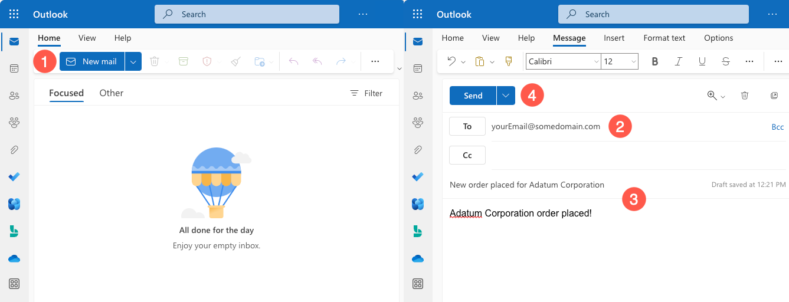789x302 pixels.
Task: Click the Format painter icon
Action: (x=509, y=61)
